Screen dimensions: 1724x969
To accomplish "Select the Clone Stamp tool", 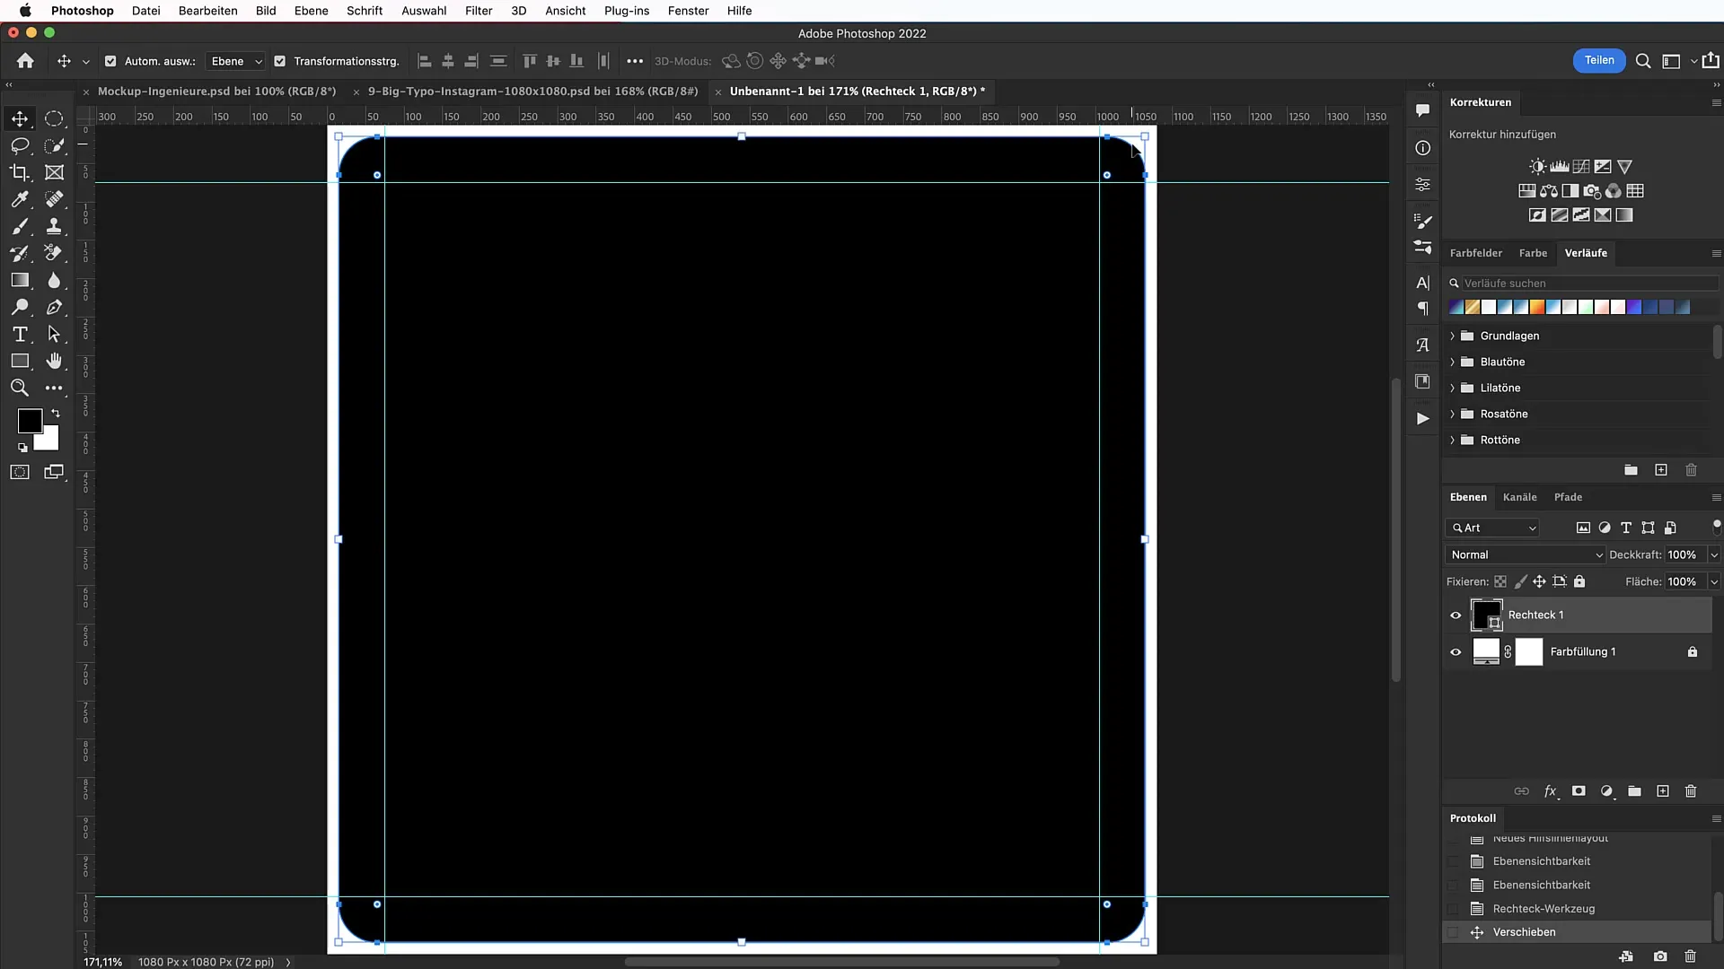I will 54,226.
